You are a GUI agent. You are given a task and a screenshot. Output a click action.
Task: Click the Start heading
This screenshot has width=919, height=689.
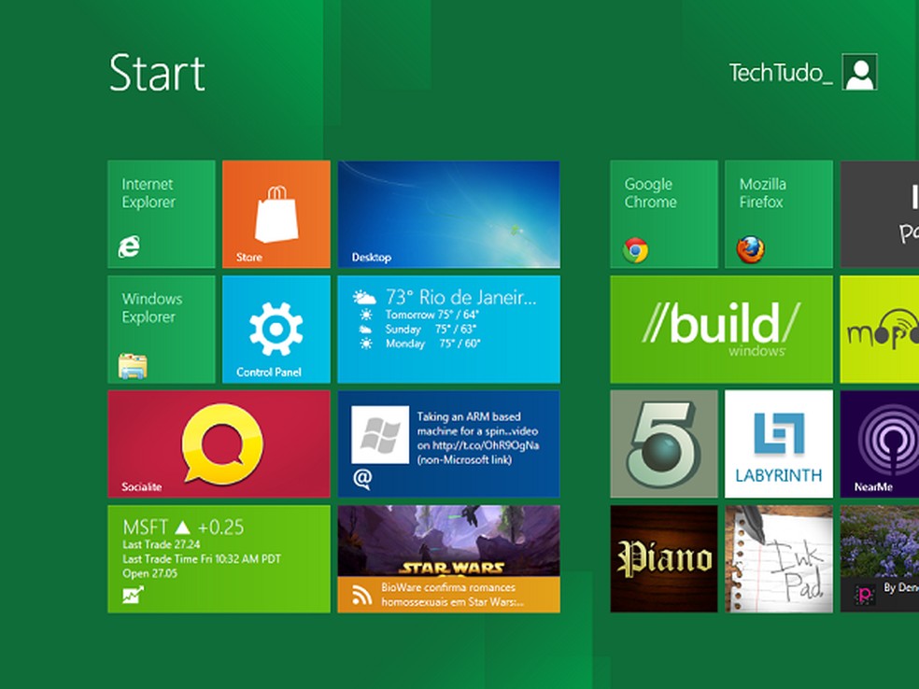(x=157, y=71)
